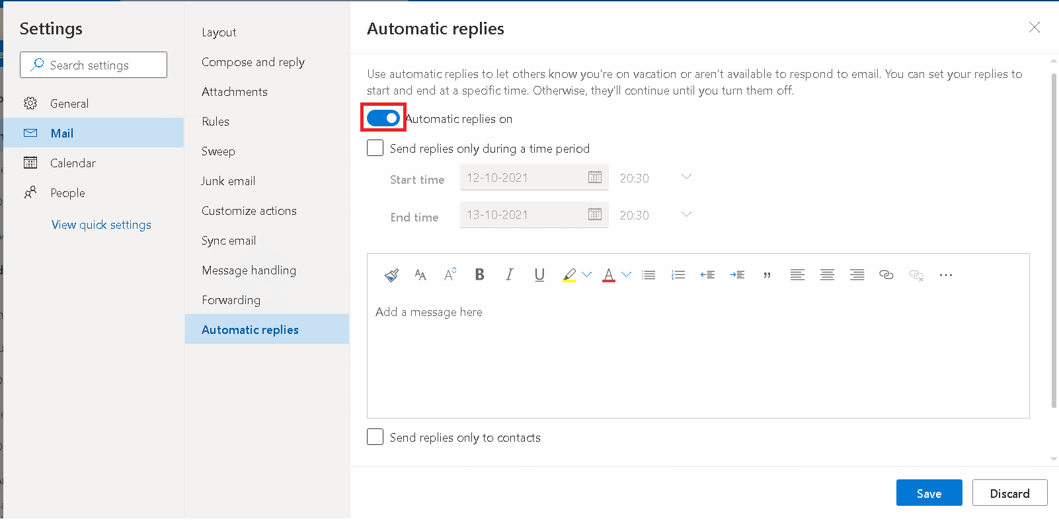Click the People icon in the sidebar
1059x521 pixels.
[30, 192]
